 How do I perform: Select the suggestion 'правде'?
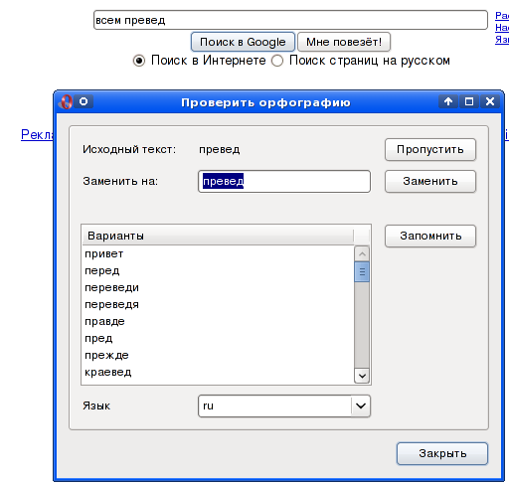pos(218,322)
